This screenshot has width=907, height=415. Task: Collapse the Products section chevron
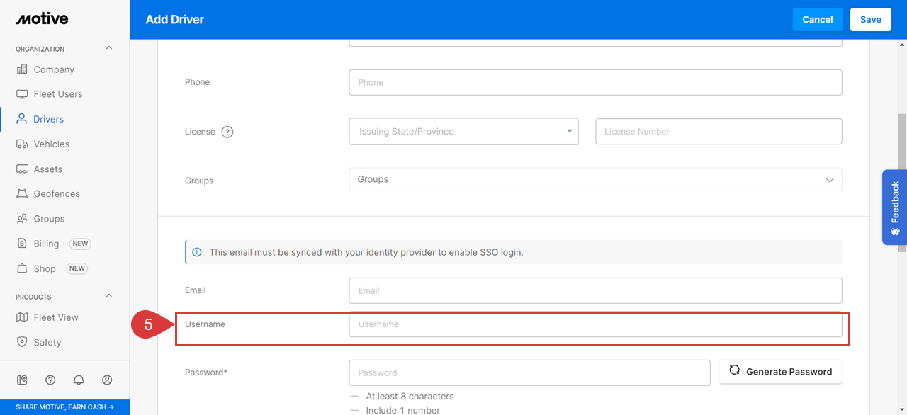coord(109,296)
